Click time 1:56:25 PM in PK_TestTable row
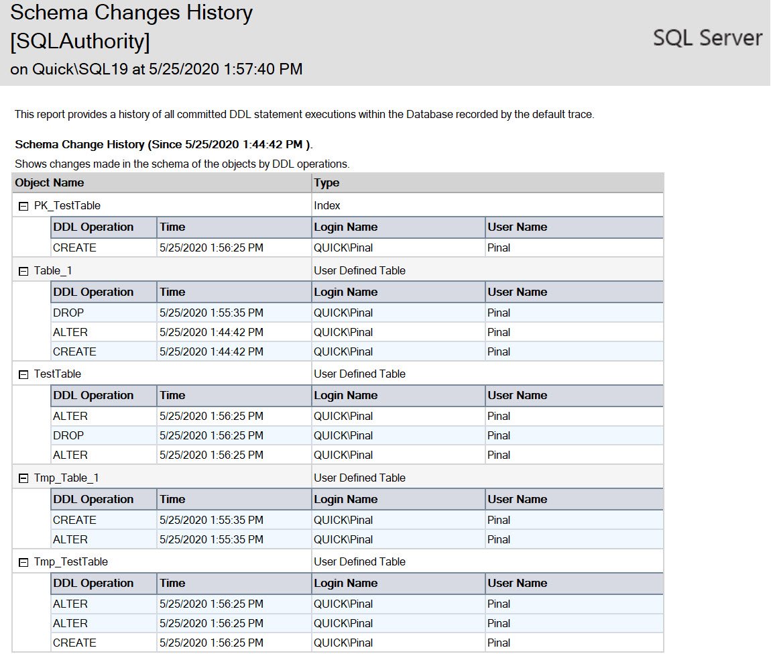 211,248
